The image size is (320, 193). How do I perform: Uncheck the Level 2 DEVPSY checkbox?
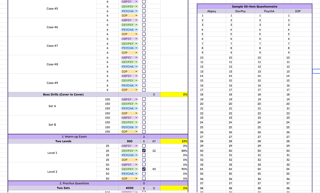tap(144, 169)
